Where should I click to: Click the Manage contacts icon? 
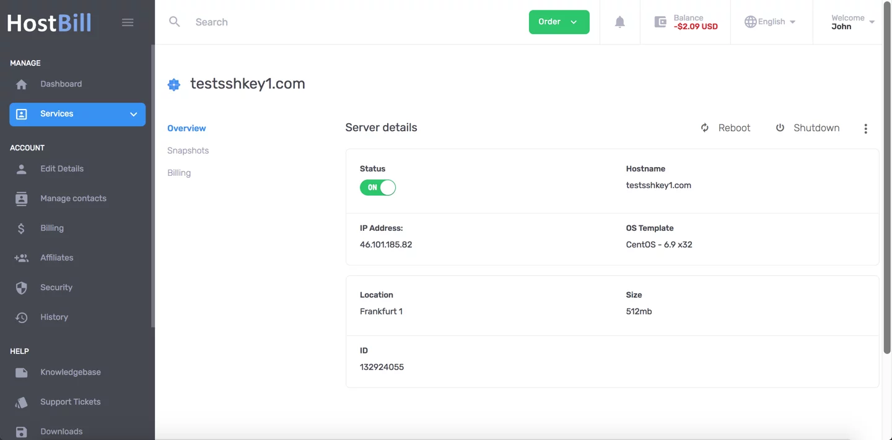22,199
